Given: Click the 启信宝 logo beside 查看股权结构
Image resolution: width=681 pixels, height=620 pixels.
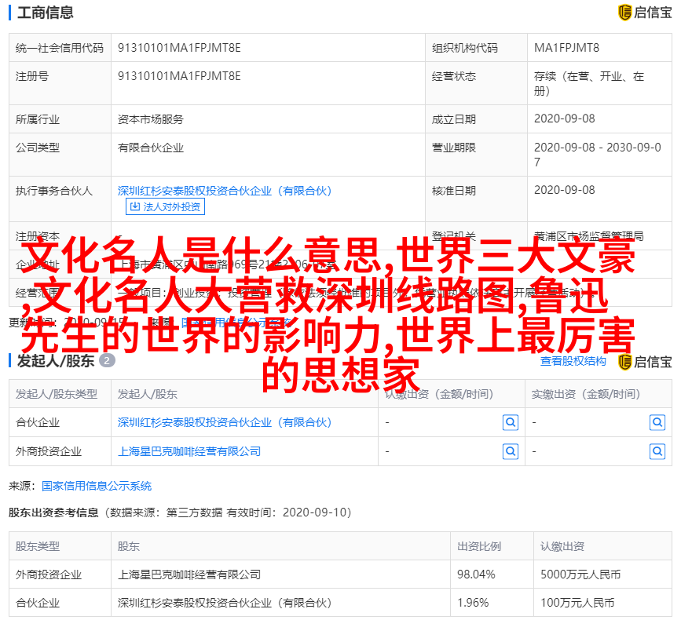Looking at the screenshot, I should (x=645, y=362).
